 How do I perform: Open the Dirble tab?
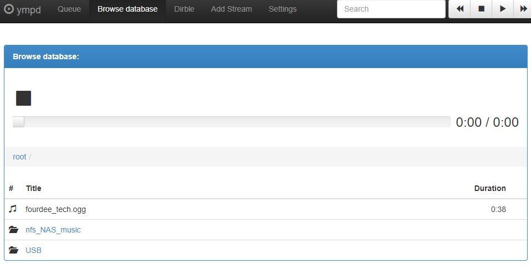click(x=184, y=9)
